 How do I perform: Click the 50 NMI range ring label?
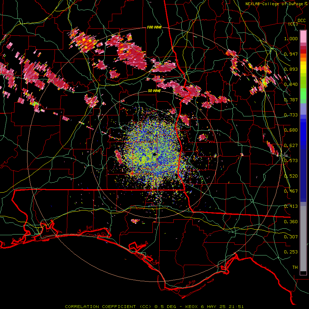[x=154, y=91]
